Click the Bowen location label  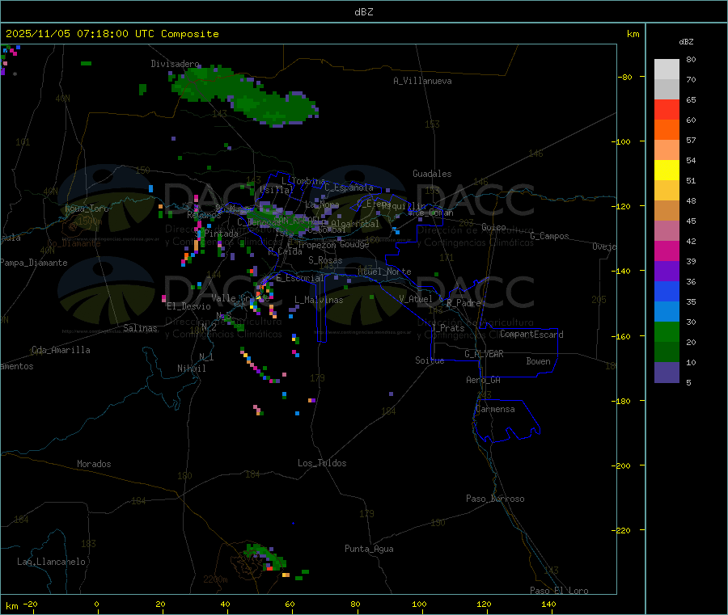point(538,361)
